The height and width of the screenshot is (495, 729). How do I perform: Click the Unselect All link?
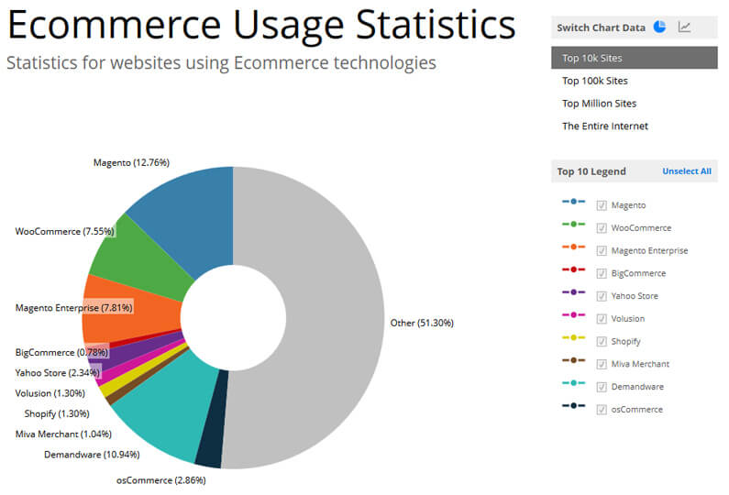click(687, 171)
